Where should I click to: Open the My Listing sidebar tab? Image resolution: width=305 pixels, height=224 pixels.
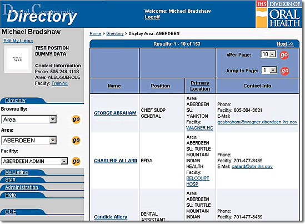[16, 172]
